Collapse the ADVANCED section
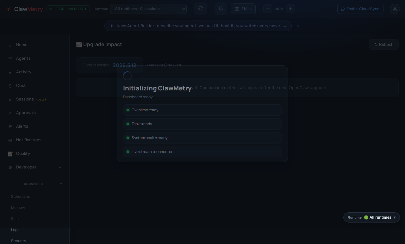Image resolution: width=405 pixels, height=244 pixels. click(35, 184)
